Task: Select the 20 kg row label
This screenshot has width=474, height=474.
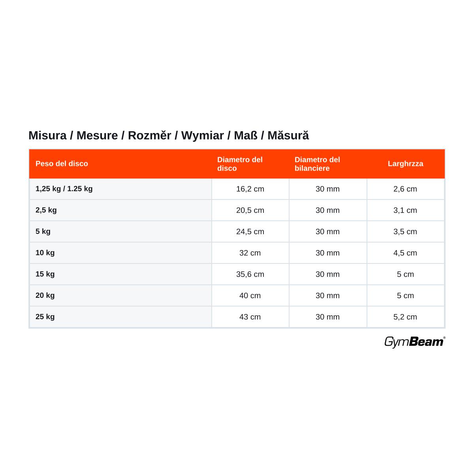Action: tap(45, 295)
